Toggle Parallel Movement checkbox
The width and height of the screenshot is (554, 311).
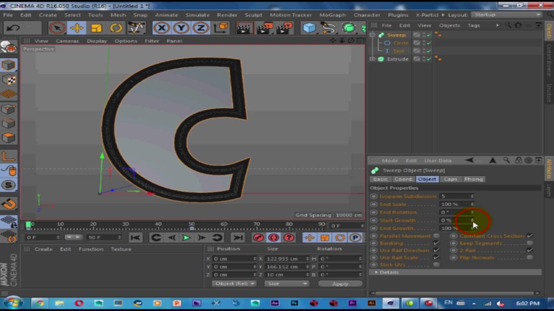click(x=436, y=236)
